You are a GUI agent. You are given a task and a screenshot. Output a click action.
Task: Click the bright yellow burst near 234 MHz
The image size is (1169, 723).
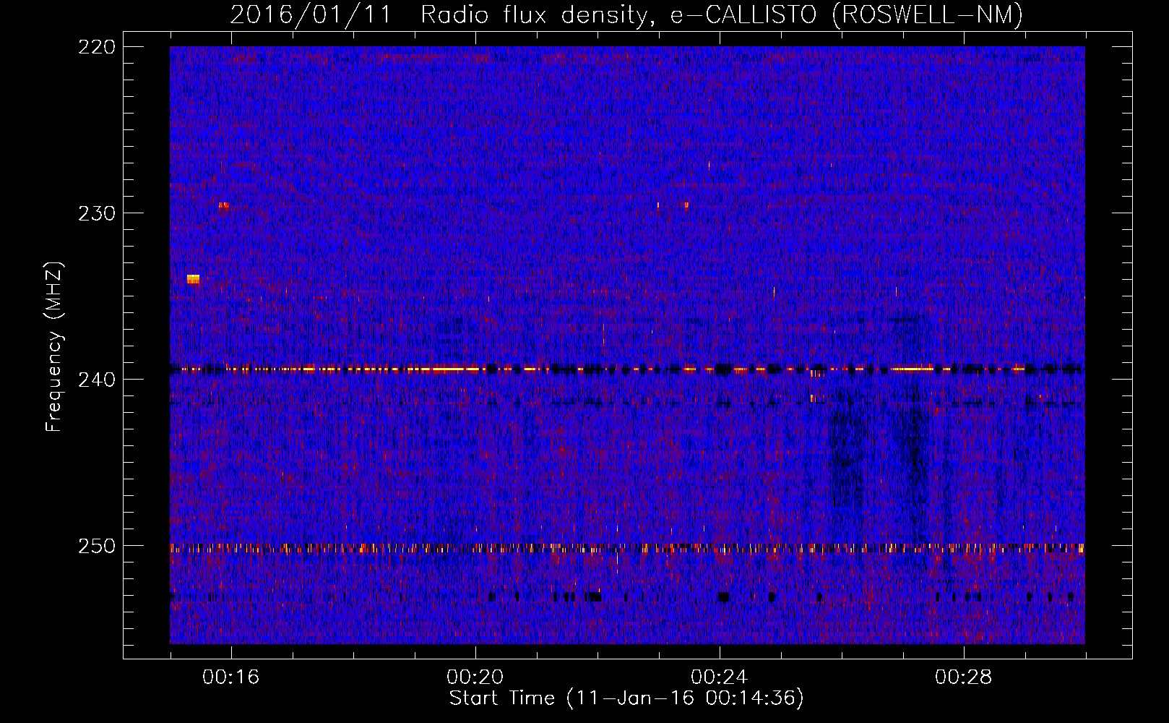coord(193,279)
